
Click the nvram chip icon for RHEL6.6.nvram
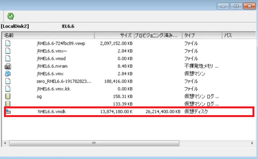point(8,66)
